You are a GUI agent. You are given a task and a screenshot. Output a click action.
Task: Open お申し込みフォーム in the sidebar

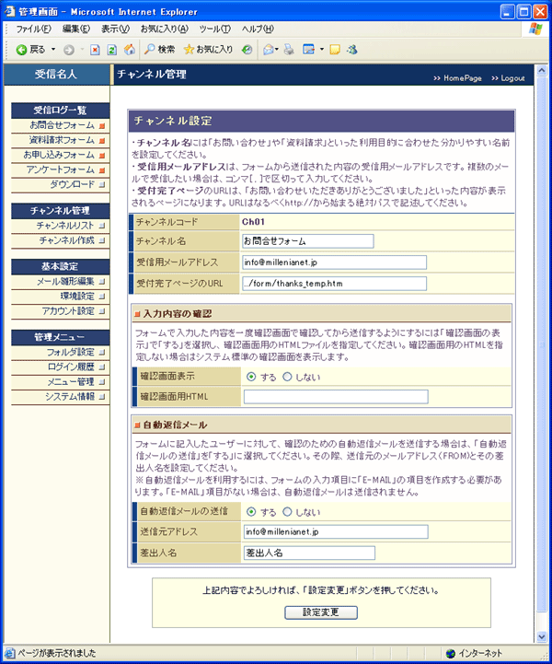[61, 155]
